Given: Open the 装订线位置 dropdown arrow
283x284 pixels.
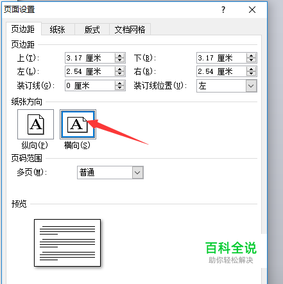Looking at the screenshot, I should point(251,86).
